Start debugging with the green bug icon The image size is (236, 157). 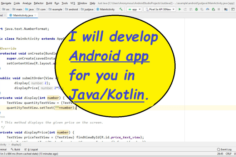(196, 9)
